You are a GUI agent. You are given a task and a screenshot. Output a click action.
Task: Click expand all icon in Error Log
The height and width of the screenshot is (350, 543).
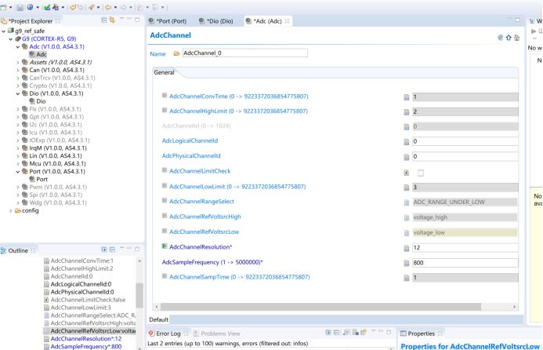(328, 333)
